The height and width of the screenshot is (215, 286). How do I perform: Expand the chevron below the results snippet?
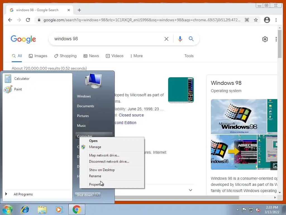coord(190,190)
